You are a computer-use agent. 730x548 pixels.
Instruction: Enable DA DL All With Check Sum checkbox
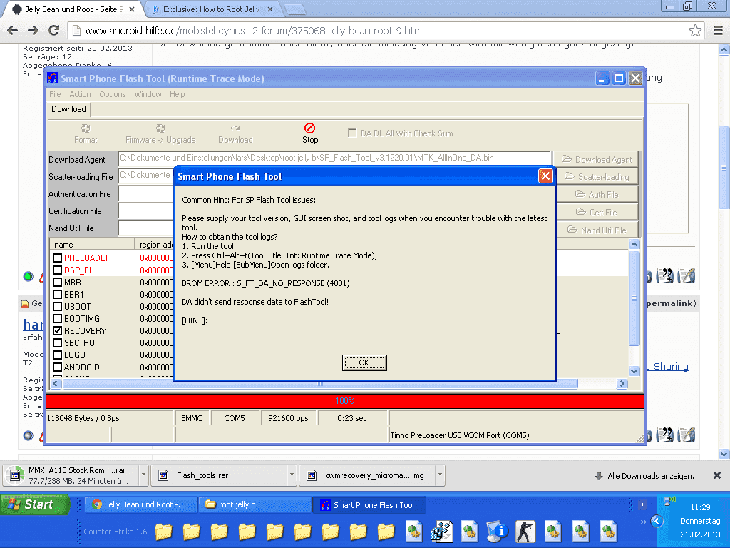coord(352,133)
